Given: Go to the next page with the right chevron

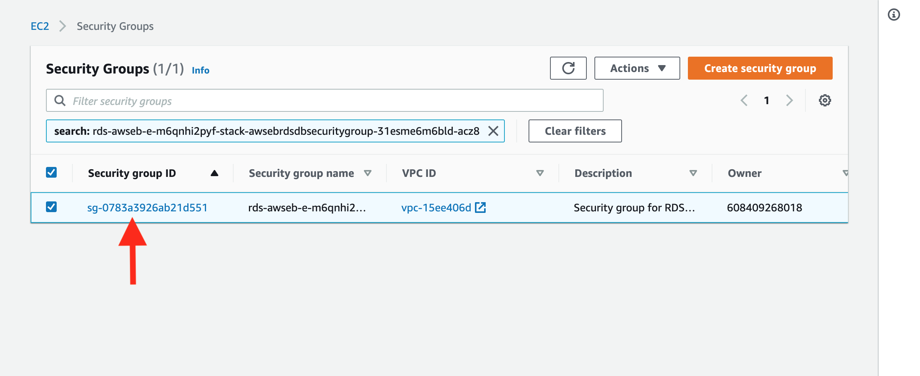Looking at the screenshot, I should pos(789,100).
